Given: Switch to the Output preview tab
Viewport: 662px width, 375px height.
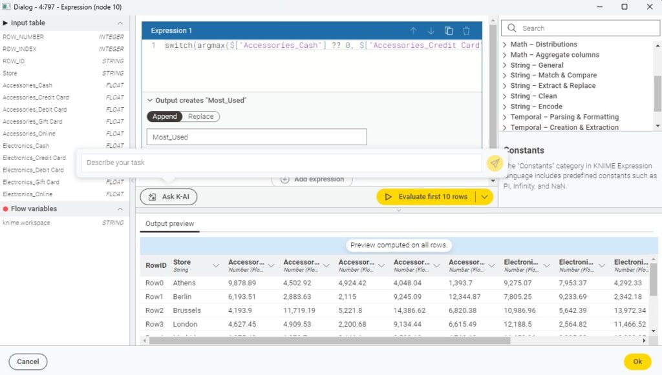Looking at the screenshot, I should pyautogui.click(x=169, y=224).
